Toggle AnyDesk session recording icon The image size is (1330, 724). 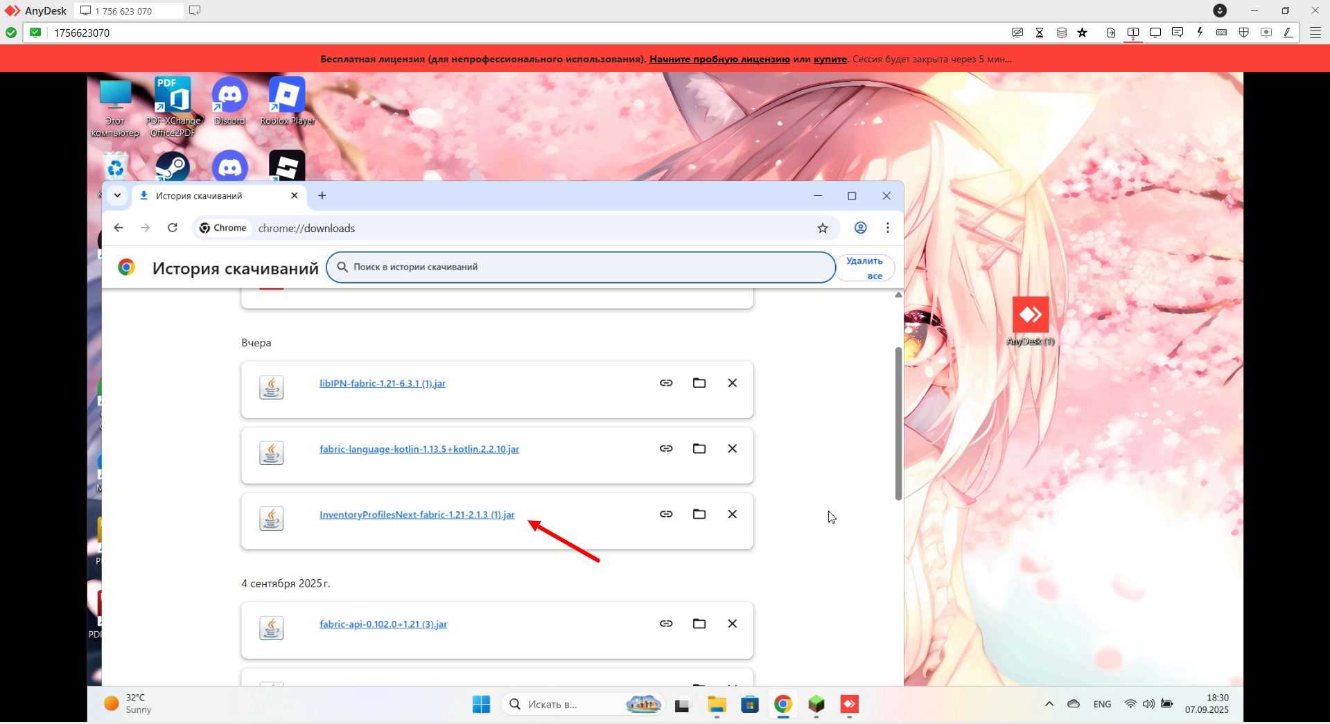(x=1266, y=33)
